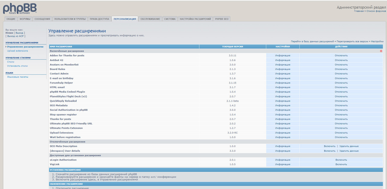Viewport: 387px width, 189px height.
Task: Click Отключить for Thanks for posts
Action: tap(341, 119)
